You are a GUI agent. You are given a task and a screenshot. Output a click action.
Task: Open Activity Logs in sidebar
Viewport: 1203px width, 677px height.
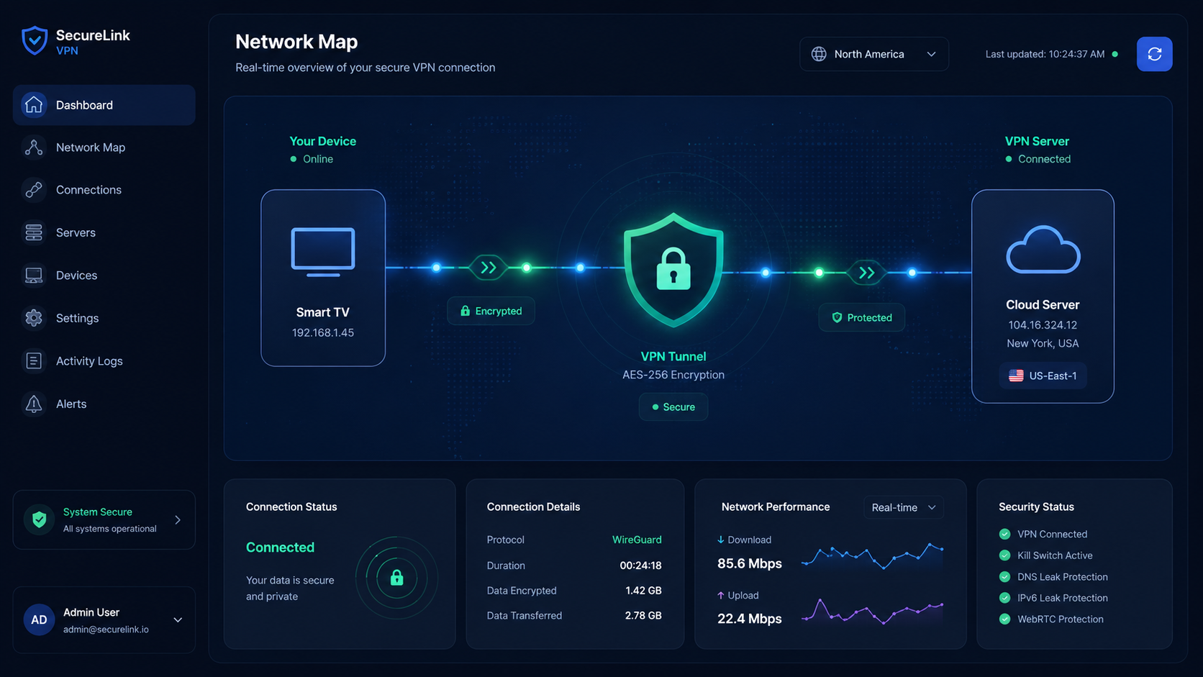(104, 361)
